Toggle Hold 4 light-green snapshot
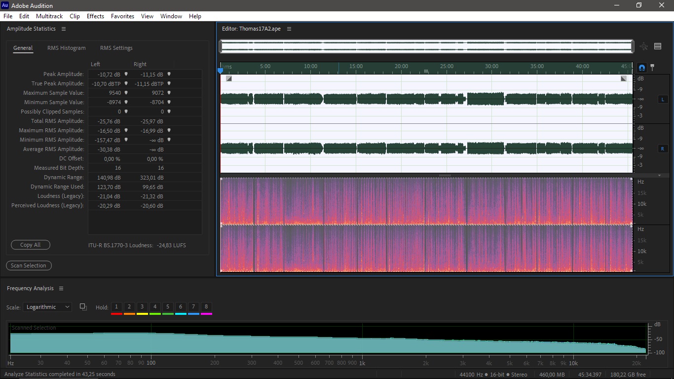The height and width of the screenshot is (379, 674). coord(155,308)
